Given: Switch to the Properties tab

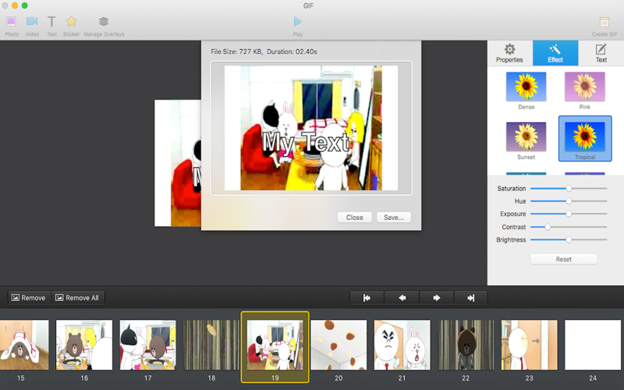Looking at the screenshot, I should [x=509, y=53].
